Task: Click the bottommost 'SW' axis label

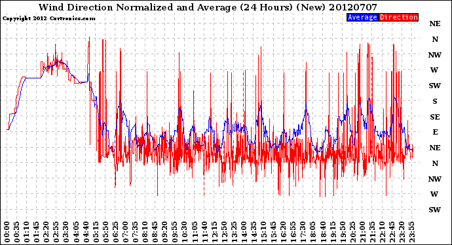Action: 435,210
